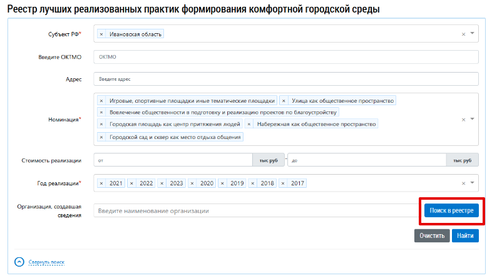This screenshot has width=492, height=278.
Task: Click the Найти button
Action: coord(465,235)
